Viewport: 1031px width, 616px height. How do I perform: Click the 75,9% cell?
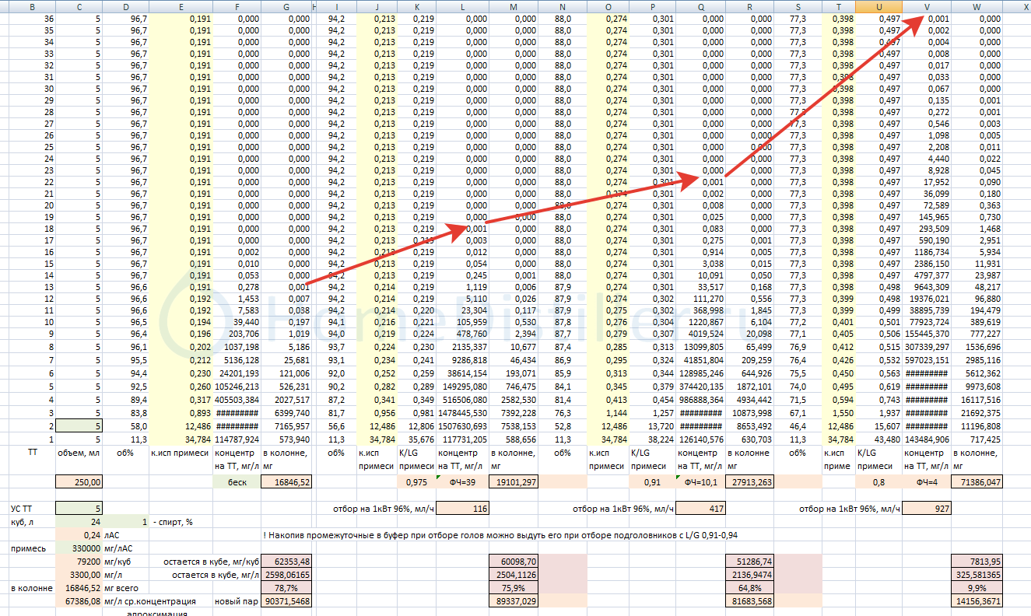[x=513, y=588]
